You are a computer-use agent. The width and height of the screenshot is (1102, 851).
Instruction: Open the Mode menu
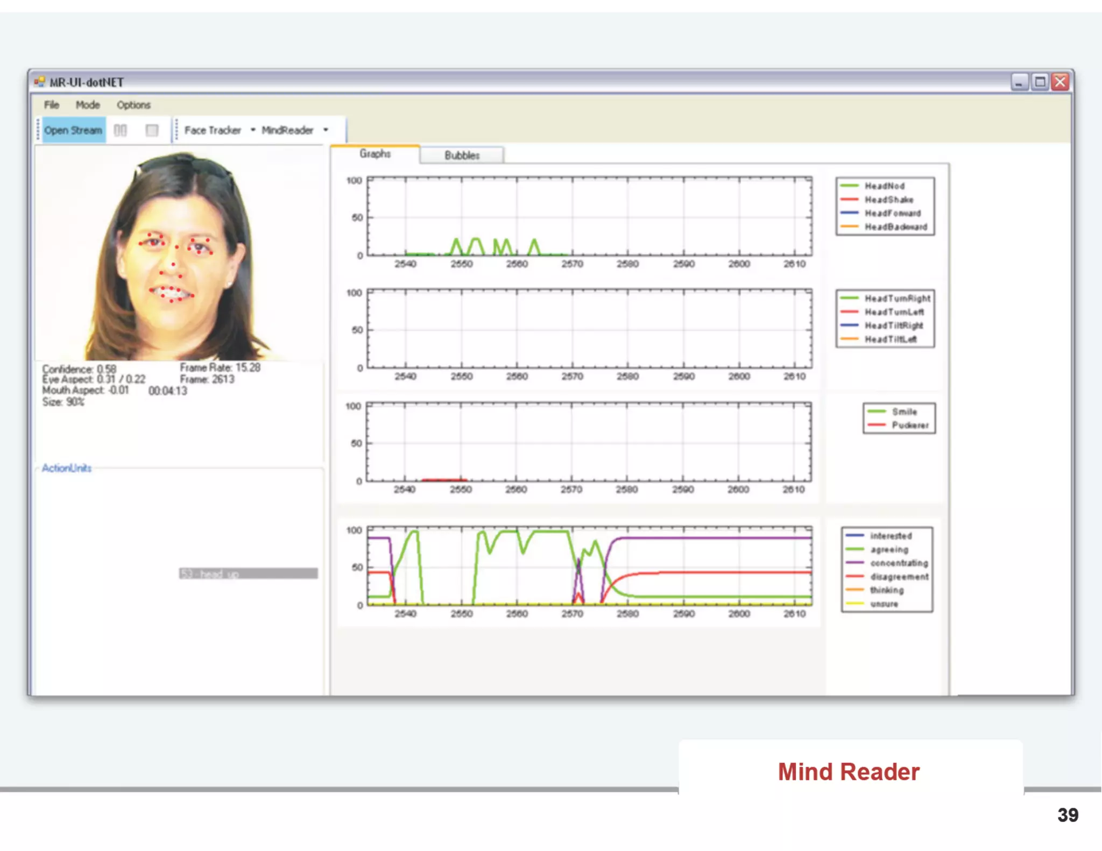point(88,105)
